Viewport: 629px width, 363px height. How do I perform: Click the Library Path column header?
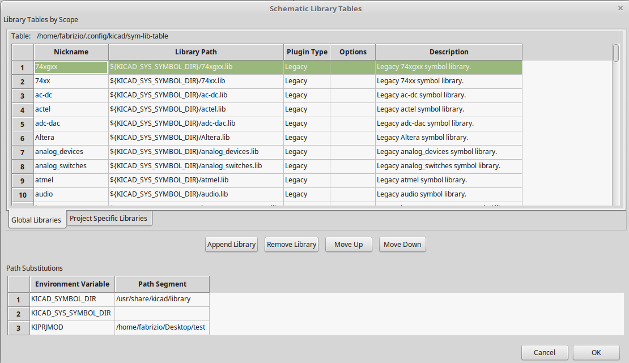tap(195, 52)
